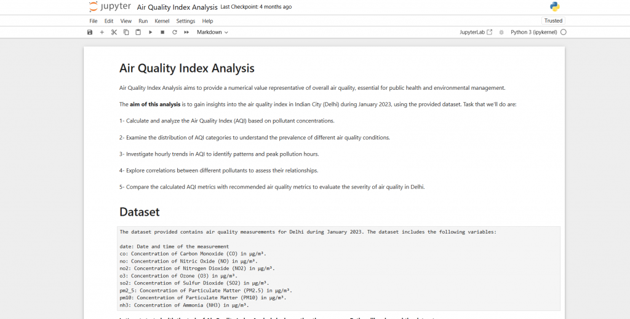Cut the selected cell with the scissors icon
The width and height of the screenshot is (630, 319).
114,32
